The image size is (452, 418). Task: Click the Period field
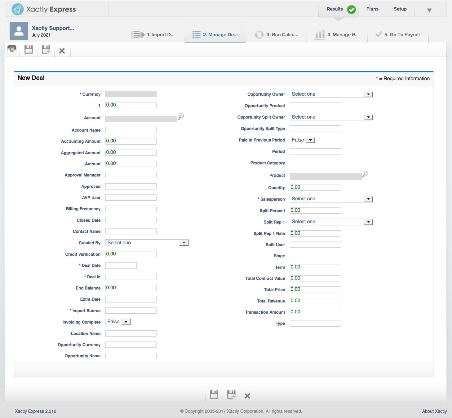pos(315,152)
